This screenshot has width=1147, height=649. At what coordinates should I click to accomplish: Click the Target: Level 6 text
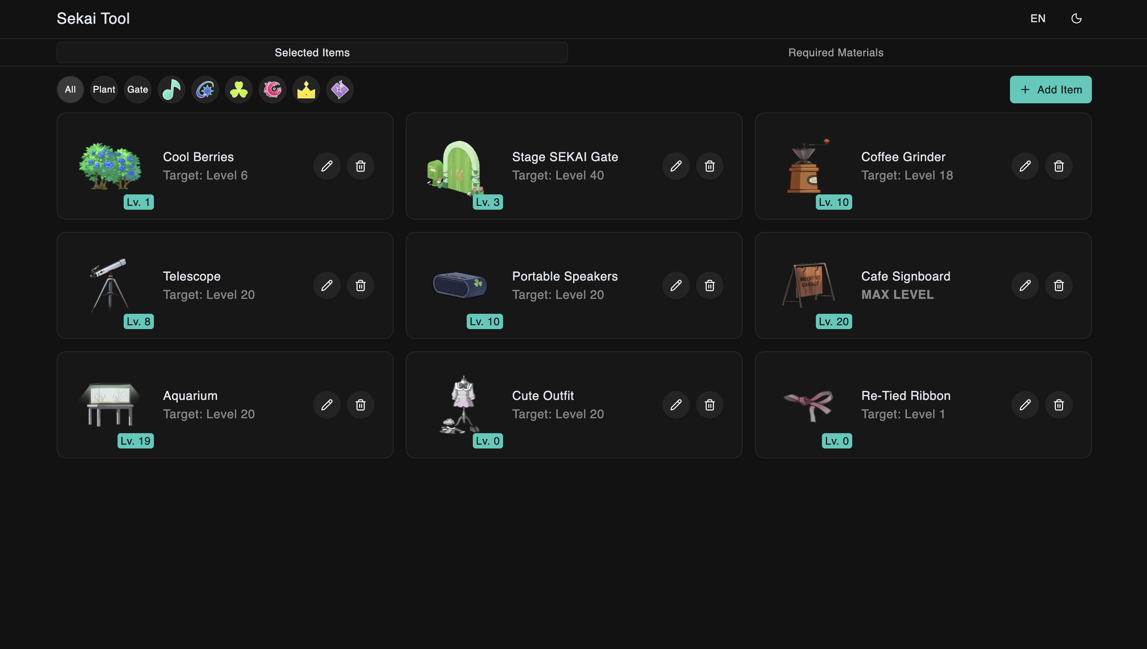coord(205,175)
